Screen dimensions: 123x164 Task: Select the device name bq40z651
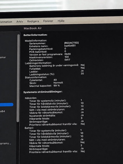click(x=70, y=46)
